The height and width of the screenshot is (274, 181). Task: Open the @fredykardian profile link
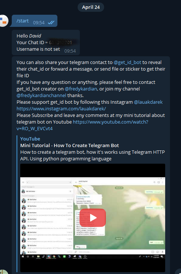pos(81,89)
